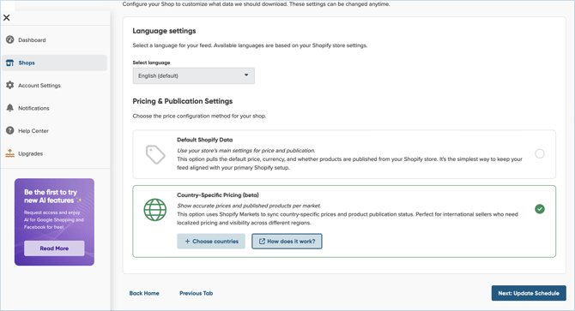
Task: Click the green globe icon
Action: 155,210
